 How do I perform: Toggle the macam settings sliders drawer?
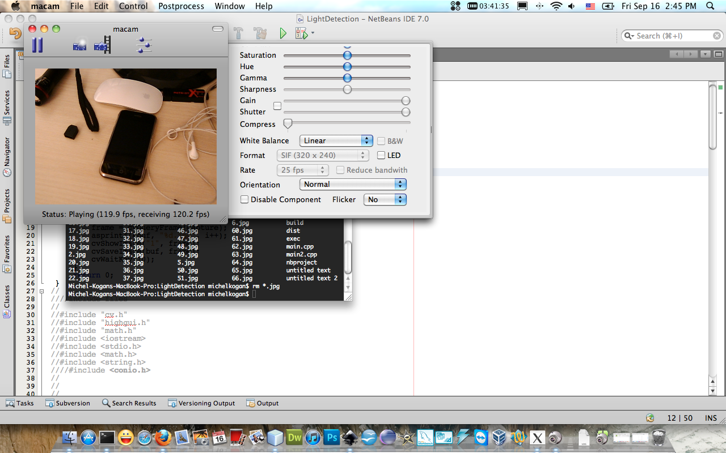coord(145,45)
